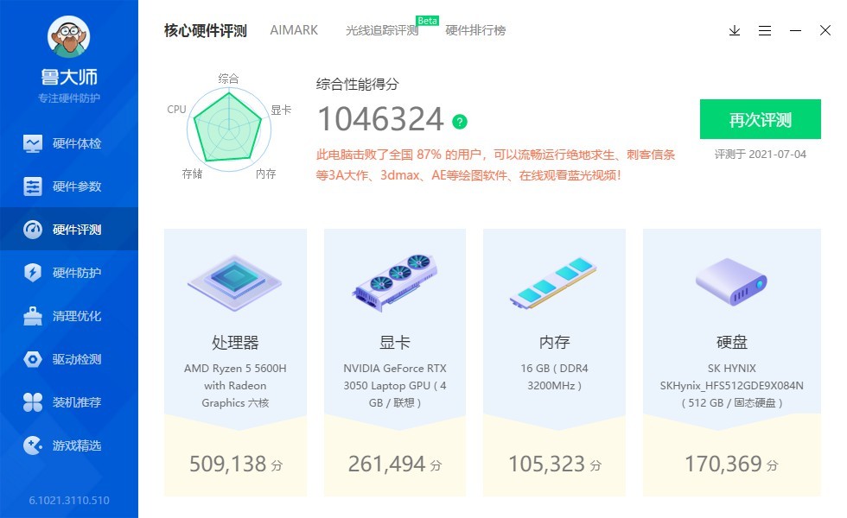Click the 内存 label on radar chart

(266, 174)
